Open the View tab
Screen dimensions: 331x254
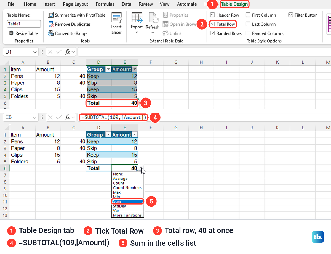click(x=165, y=4)
